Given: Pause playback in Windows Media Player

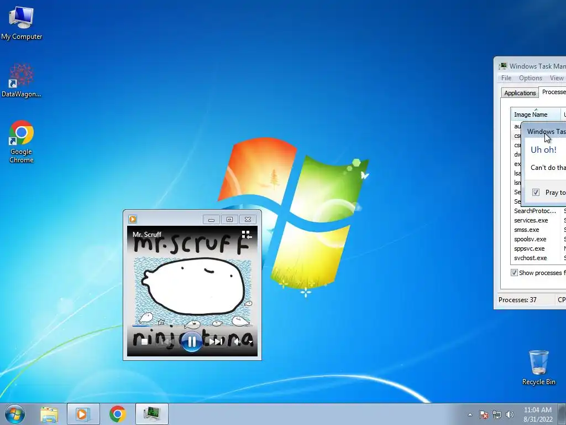Looking at the screenshot, I should click(x=192, y=341).
